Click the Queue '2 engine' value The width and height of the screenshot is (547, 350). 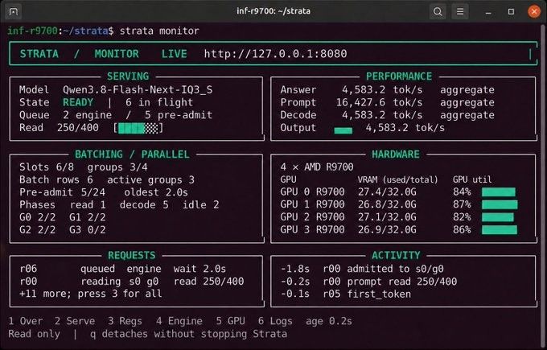88,115
